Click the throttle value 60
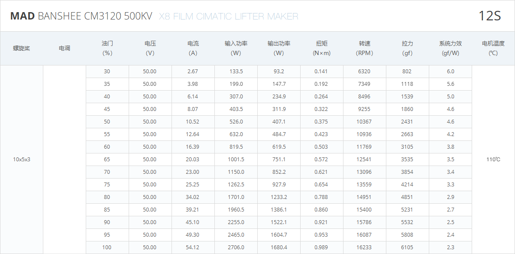 tap(107, 147)
